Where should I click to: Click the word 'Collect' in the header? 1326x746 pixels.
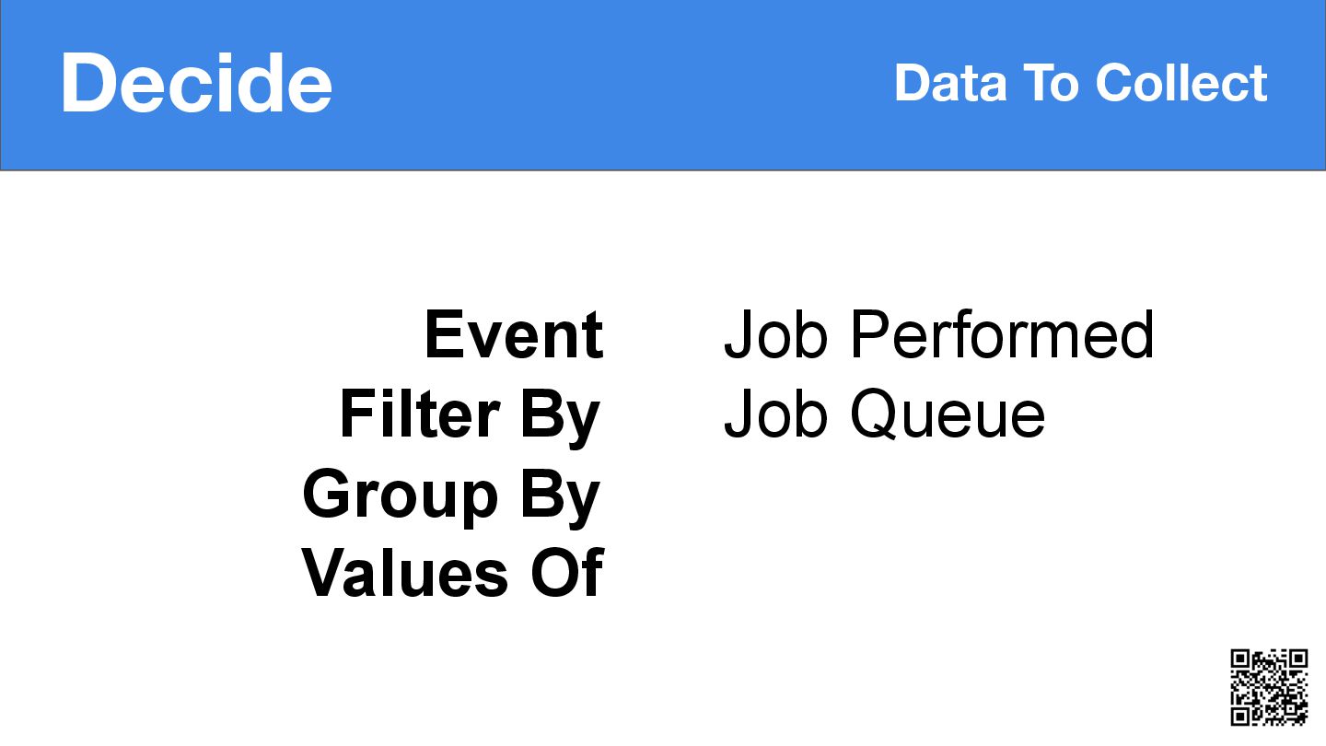pyautogui.click(x=1181, y=83)
